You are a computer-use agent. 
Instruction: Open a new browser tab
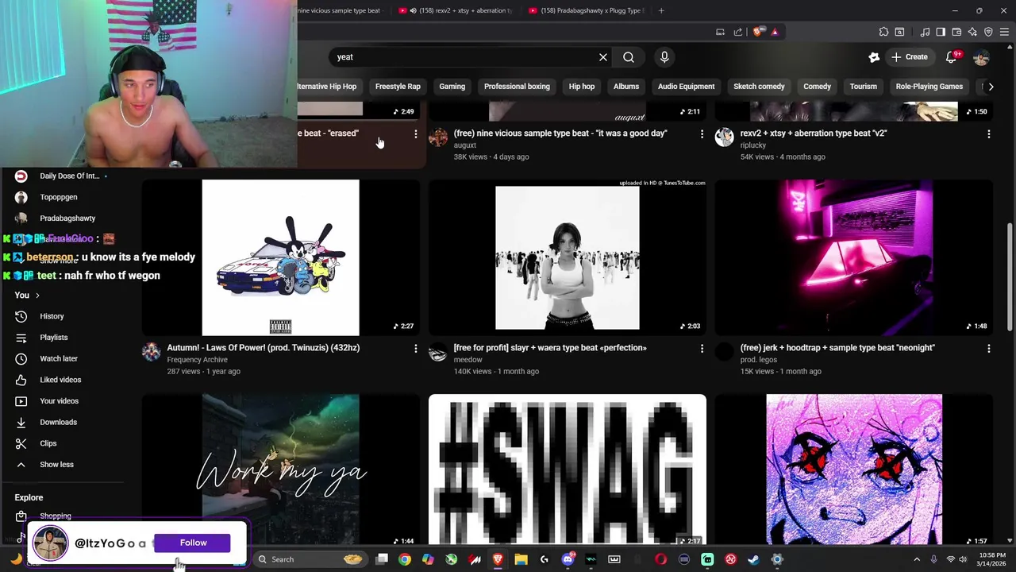[x=661, y=10]
